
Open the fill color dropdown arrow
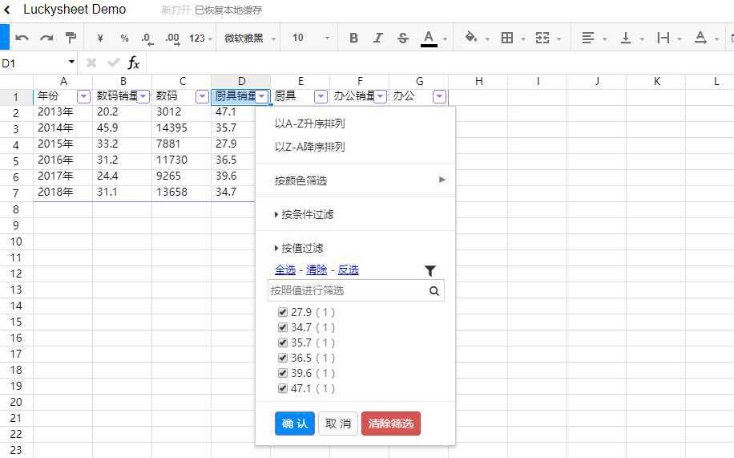pos(487,39)
